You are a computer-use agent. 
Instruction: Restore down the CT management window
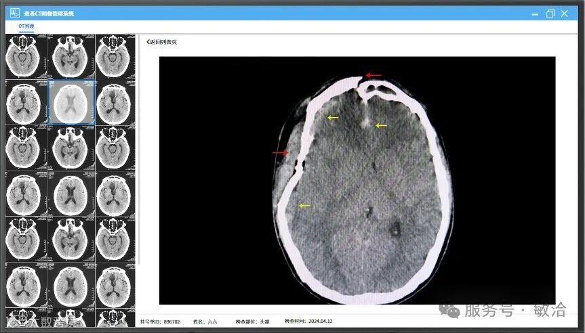click(x=550, y=14)
